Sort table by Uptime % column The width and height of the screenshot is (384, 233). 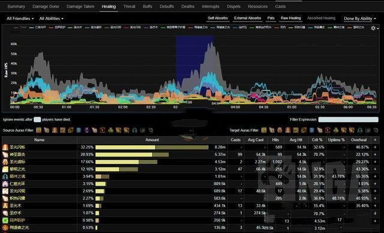(337, 140)
